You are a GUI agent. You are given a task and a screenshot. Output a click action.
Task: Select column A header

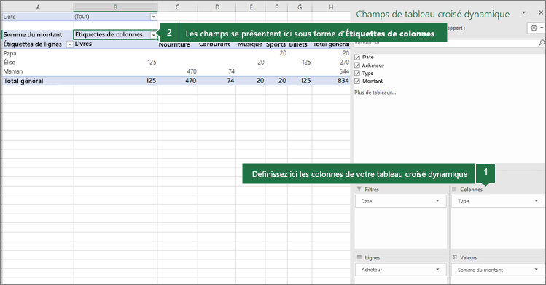tap(38, 7)
